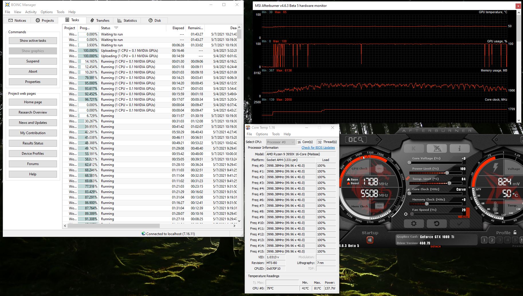The image size is (523, 296).
Task: Adjust the Temp. Limit slider
Action: pos(435,183)
